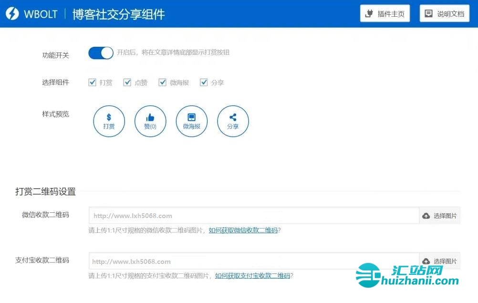Uncheck the 点赞 component checkbox

pyautogui.click(x=127, y=82)
